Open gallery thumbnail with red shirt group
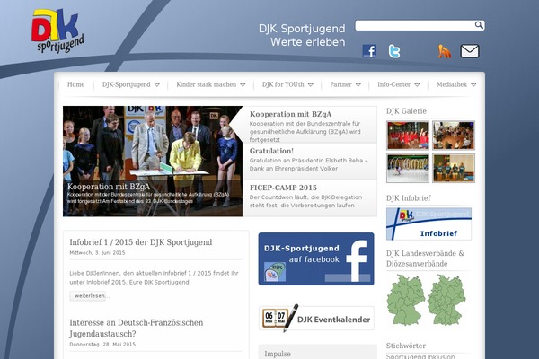 tap(408, 136)
